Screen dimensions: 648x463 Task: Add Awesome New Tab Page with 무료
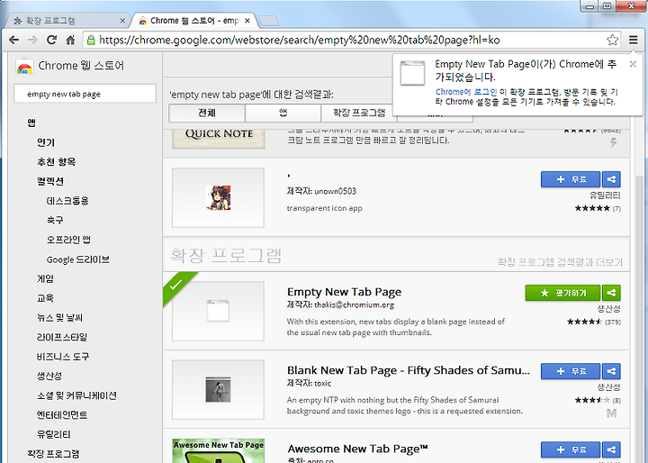tap(571, 449)
